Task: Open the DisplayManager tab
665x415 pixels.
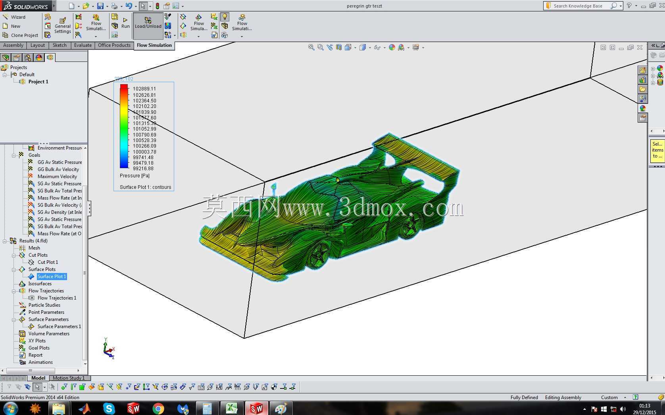Action: (x=39, y=58)
